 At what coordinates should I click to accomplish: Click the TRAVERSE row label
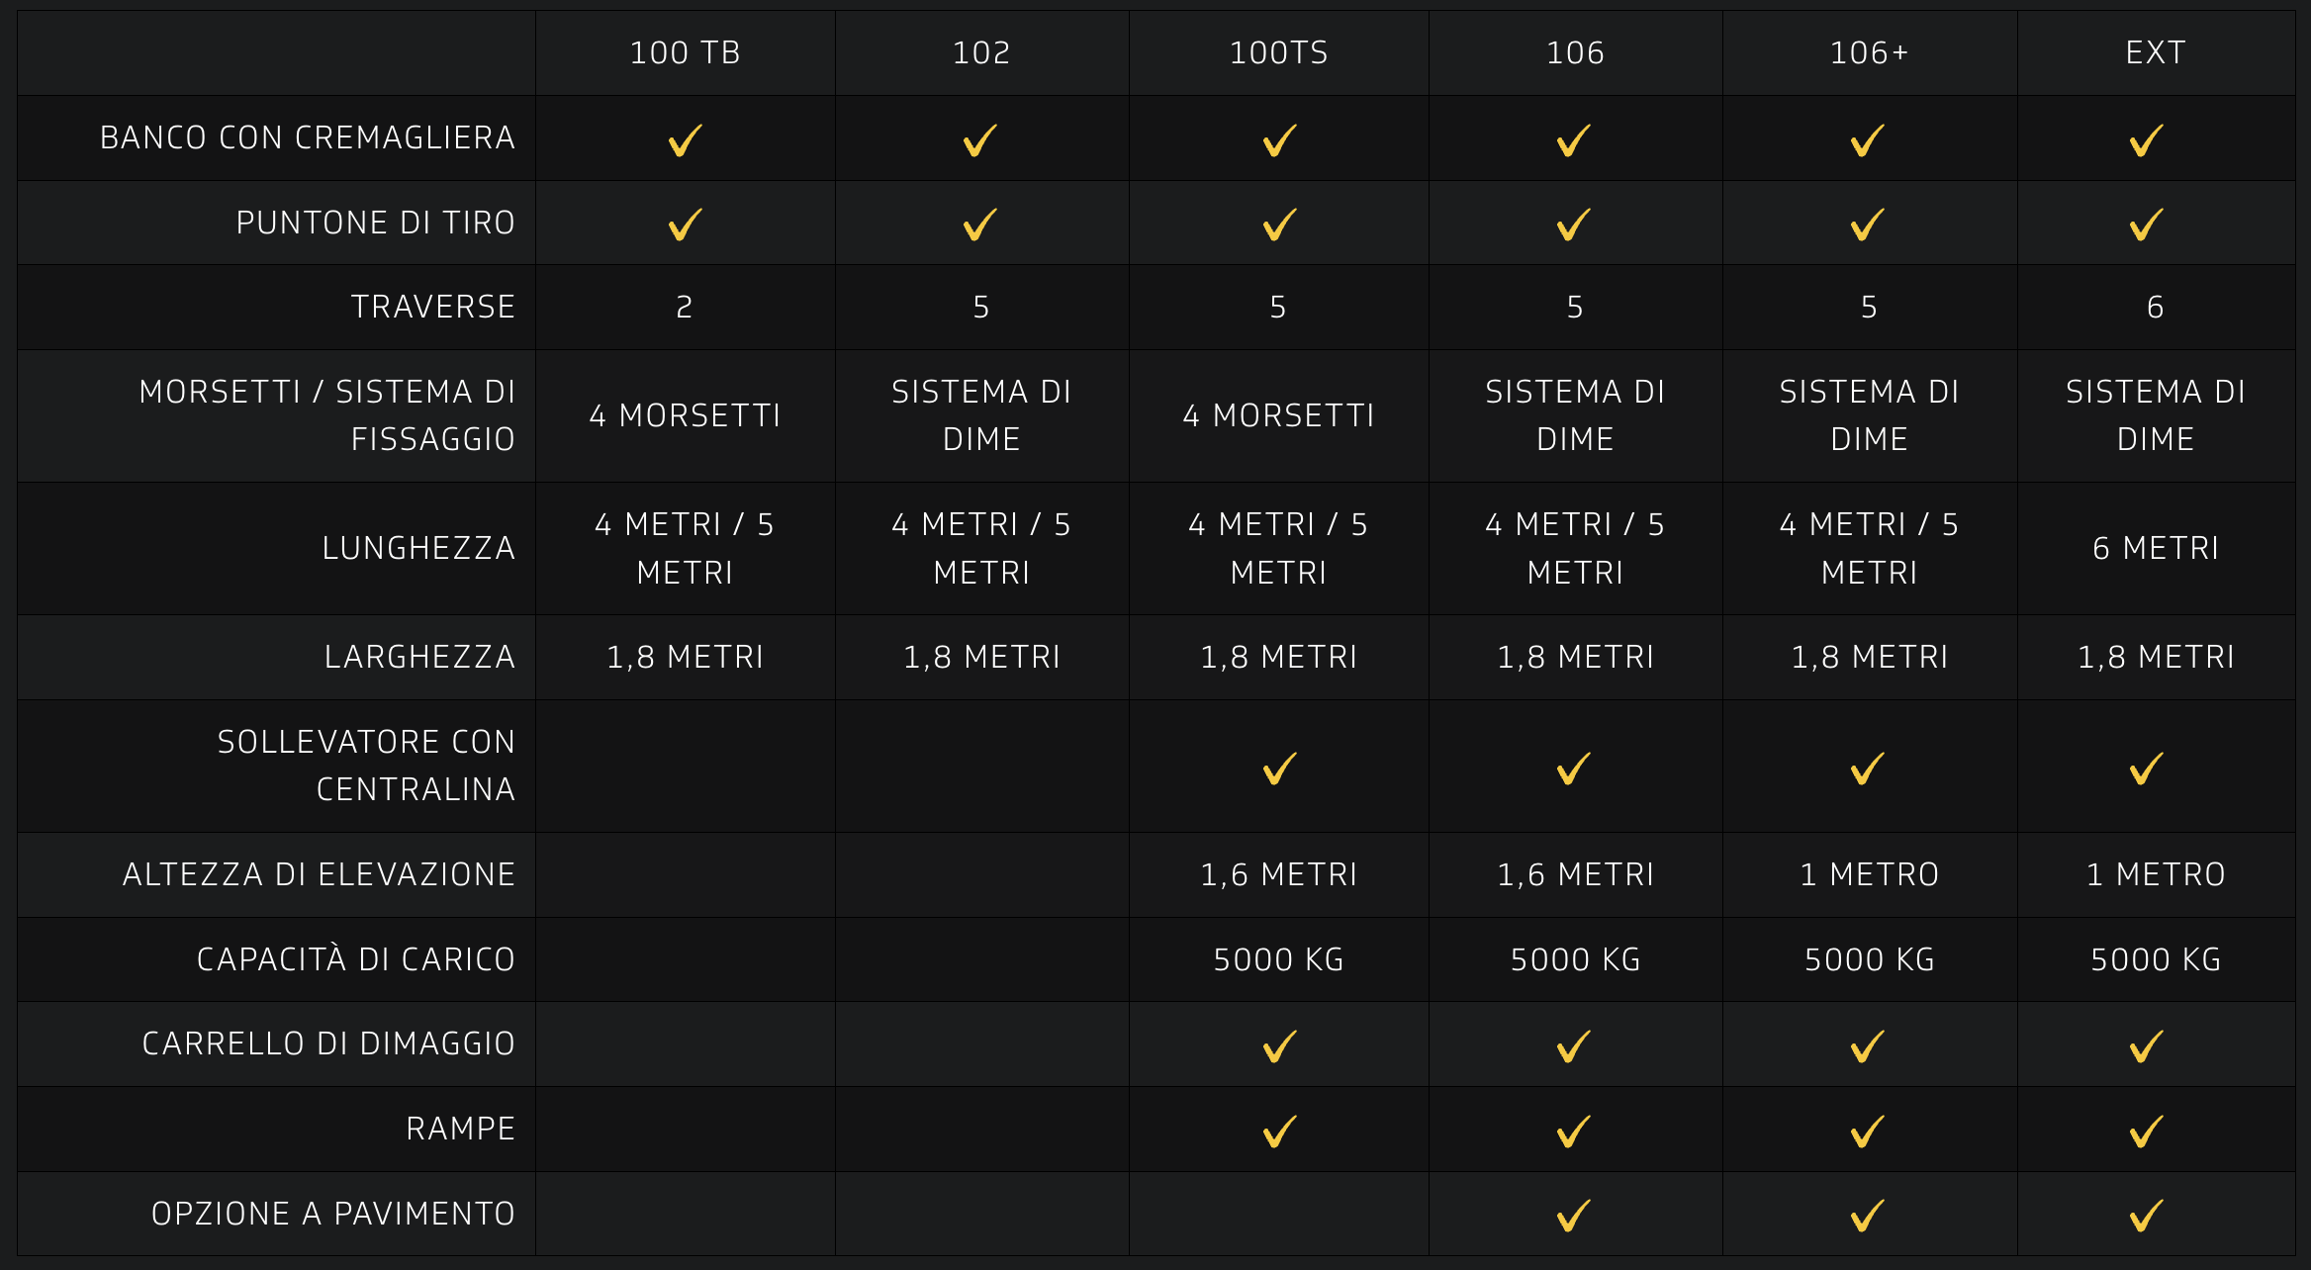click(x=432, y=307)
